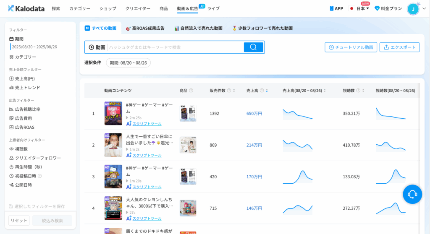Screen dimensions: 430x234
Task: Click the 650万円 sales value
Action: coord(254,114)
